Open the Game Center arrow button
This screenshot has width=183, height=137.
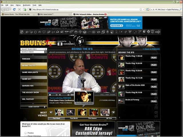[x=45, y=107]
